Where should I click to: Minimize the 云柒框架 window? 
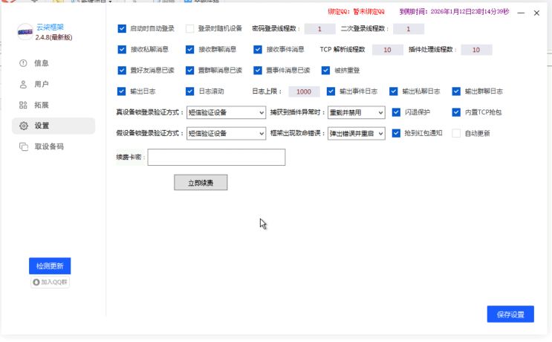point(521,13)
